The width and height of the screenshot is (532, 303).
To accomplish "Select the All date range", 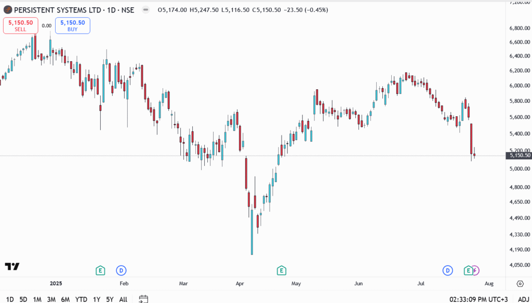I will 123,299.
